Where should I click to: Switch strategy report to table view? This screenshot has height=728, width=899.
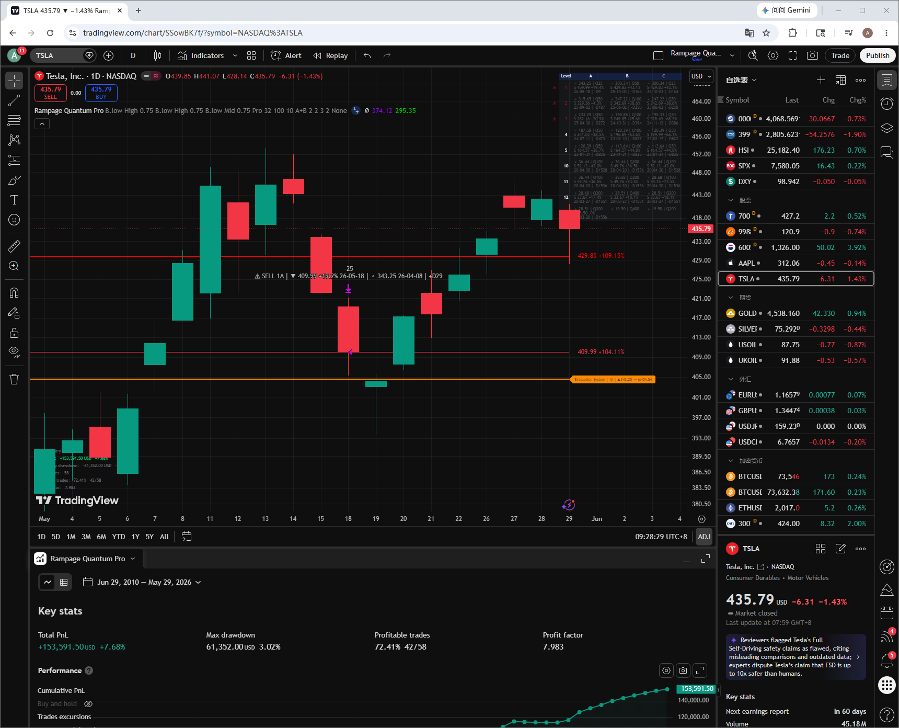coord(64,582)
